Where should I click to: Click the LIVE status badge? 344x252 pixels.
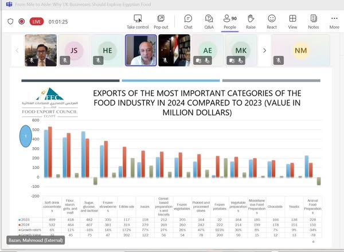tap(37, 22)
